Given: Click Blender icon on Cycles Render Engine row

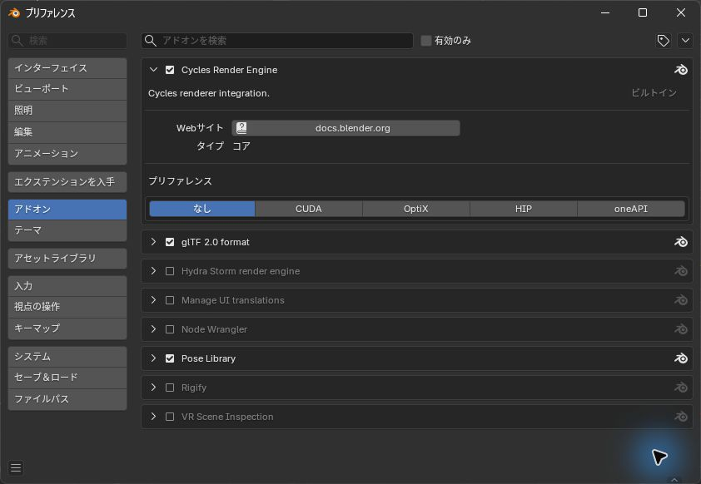Looking at the screenshot, I should click(x=681, y=70).
